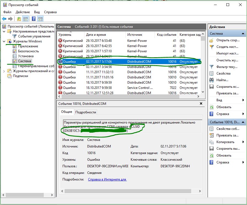Click the Сохранить вы... diskette icon
This screenshot has height=205, width=247.
tap(212, 149)
